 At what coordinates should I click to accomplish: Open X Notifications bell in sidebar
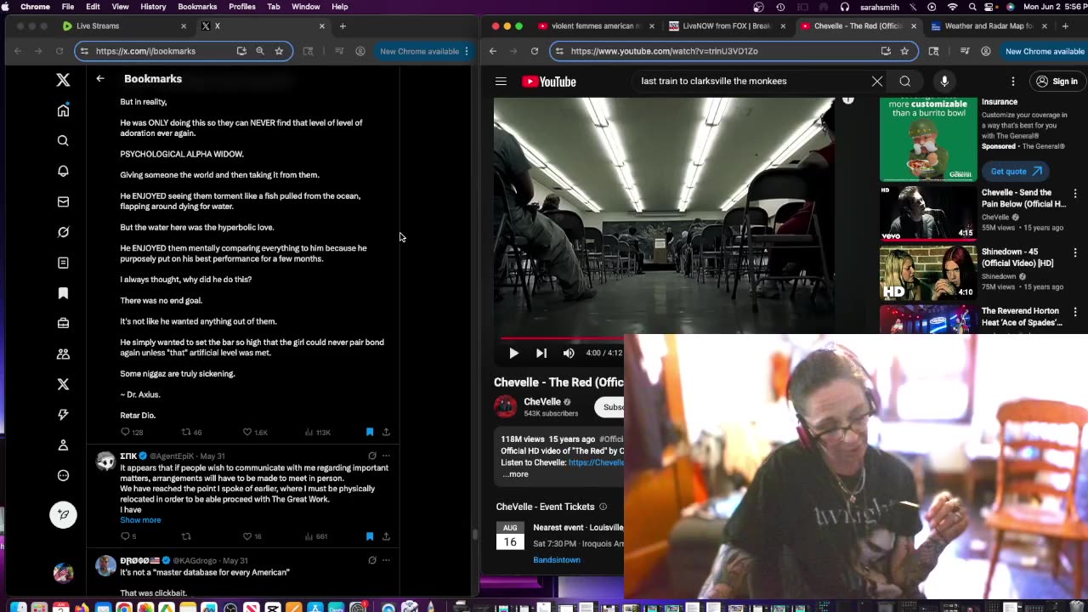63,171
